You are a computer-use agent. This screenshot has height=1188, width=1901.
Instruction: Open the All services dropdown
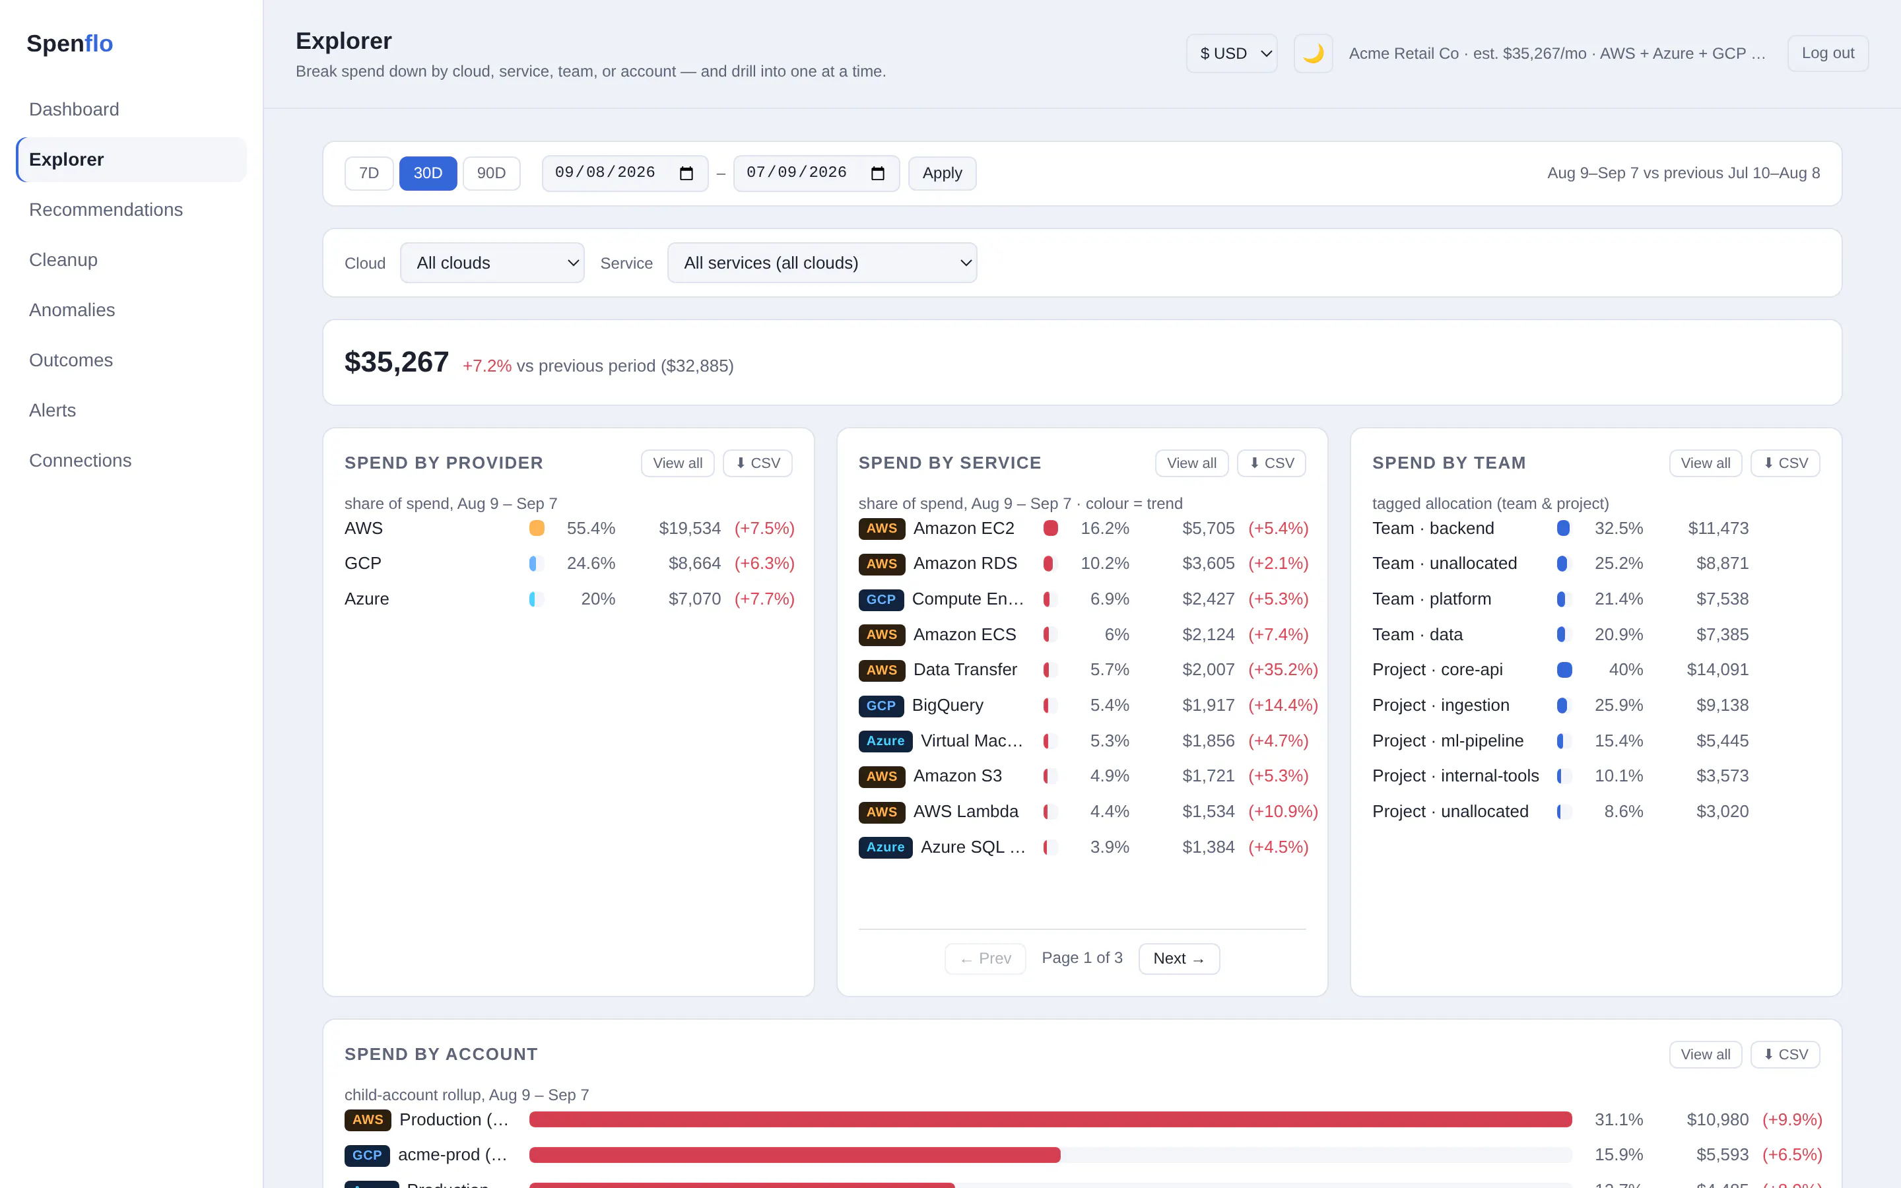pos(822,263)
